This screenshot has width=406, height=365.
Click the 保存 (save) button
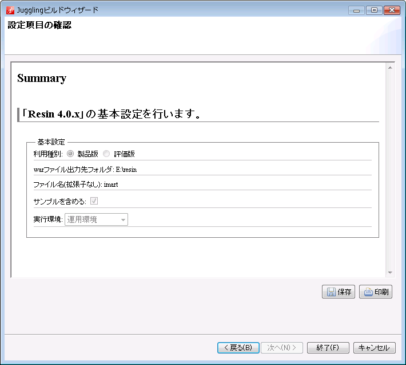[x=339, y=292]
